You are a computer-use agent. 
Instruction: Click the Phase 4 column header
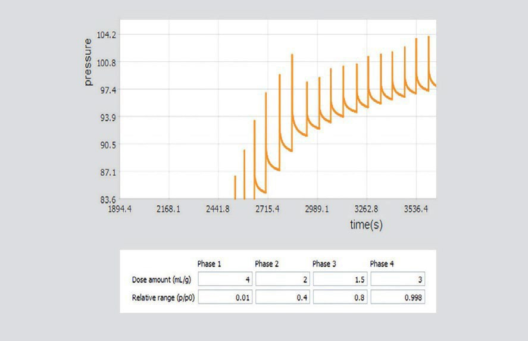pos(382,264)
